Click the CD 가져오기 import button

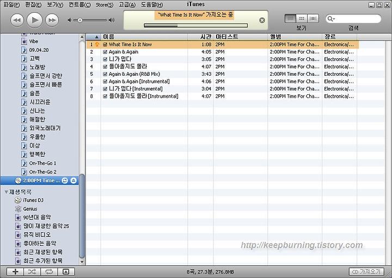point(366,272)
